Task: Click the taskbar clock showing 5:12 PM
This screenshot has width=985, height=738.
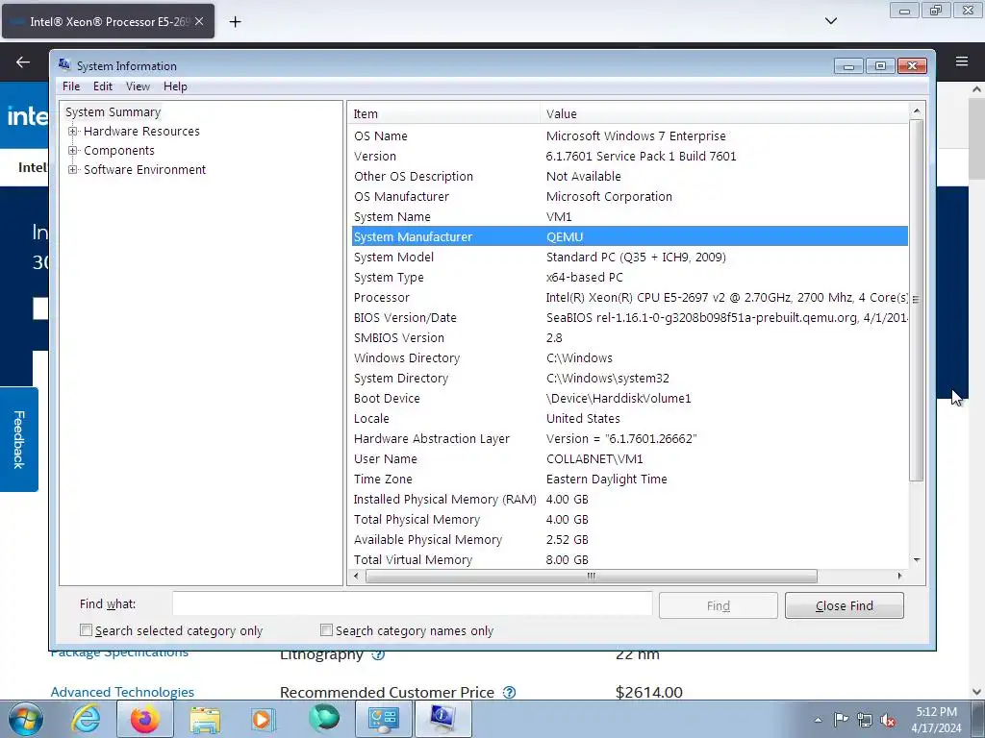Action: (x=936, y=719)
